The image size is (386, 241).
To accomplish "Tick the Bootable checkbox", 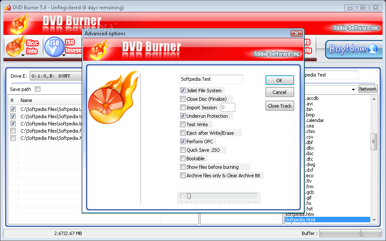I will pos(183,159).
